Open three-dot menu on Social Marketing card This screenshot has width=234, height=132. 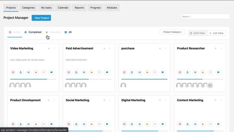pyautogui.click(x=110, y=100)
